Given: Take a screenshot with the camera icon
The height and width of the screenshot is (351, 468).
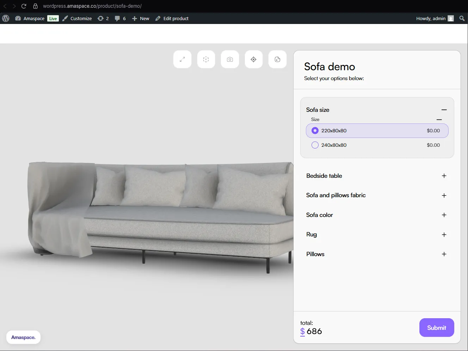Looking at the screenshot, I should [x=230, y=59].
